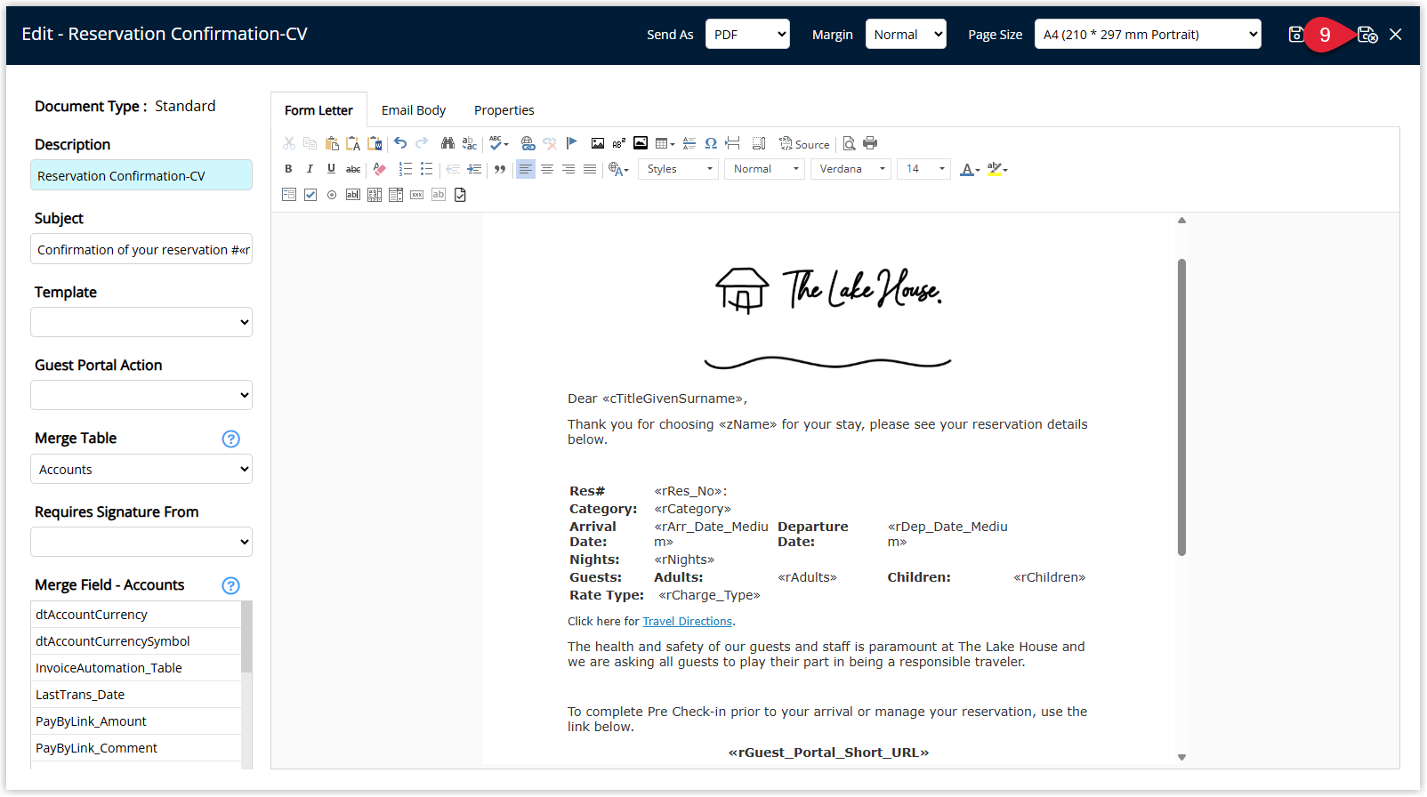1427x797 pixels.
Task: Undo the last edit
Action: (400, 143)
